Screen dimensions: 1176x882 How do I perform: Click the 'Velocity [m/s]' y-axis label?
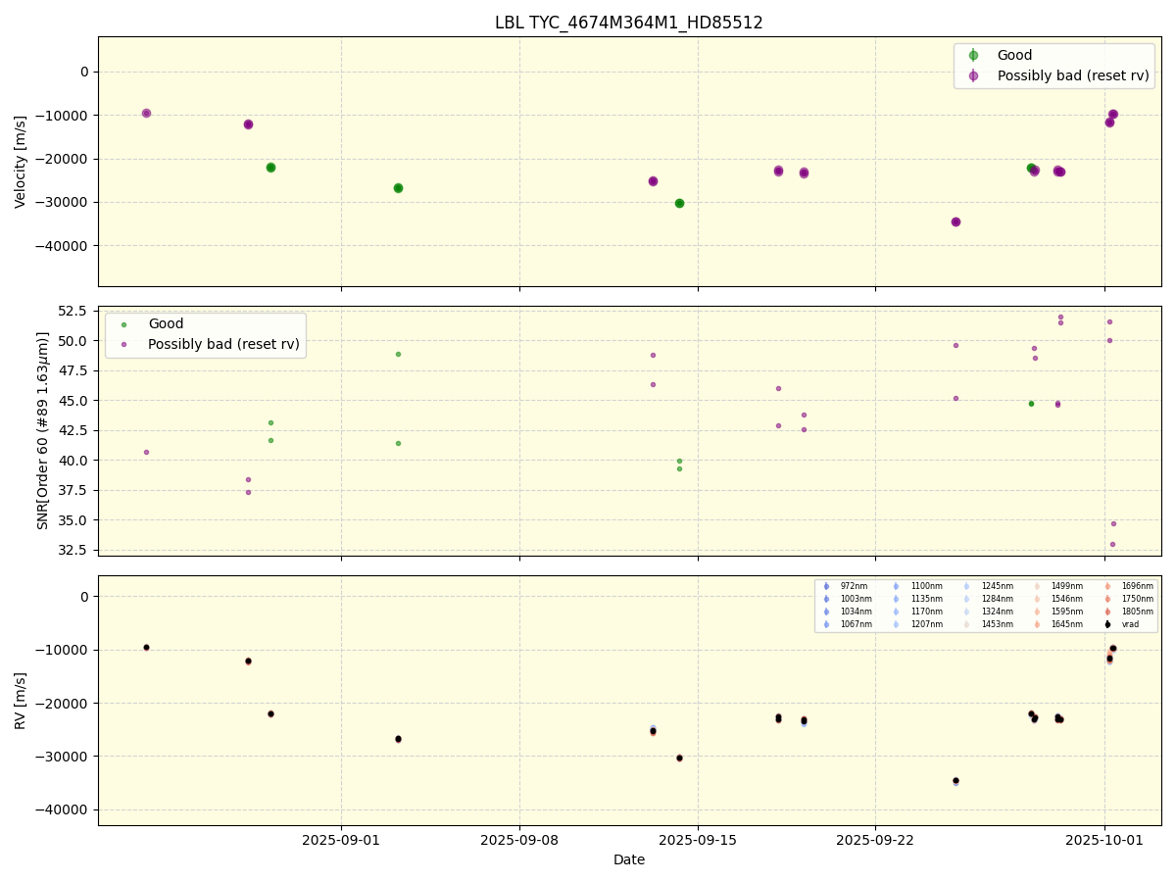point(21,162)
